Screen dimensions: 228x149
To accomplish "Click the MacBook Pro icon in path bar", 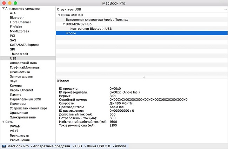I will pyautogui.click(x=4, y=146).
